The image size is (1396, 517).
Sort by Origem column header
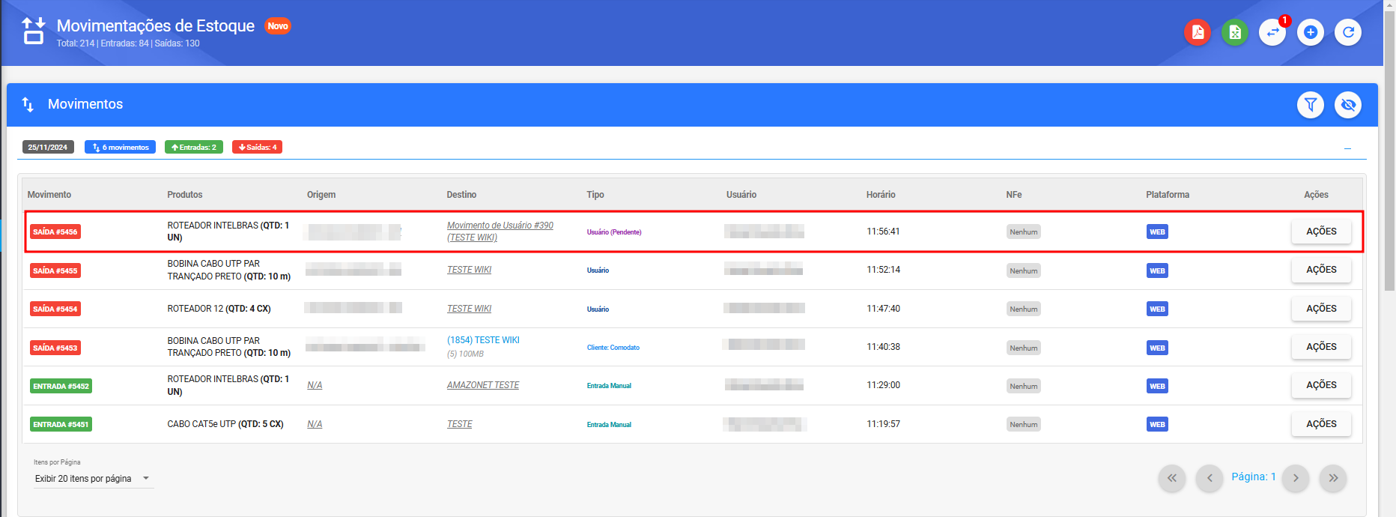(x=321, y=195)
